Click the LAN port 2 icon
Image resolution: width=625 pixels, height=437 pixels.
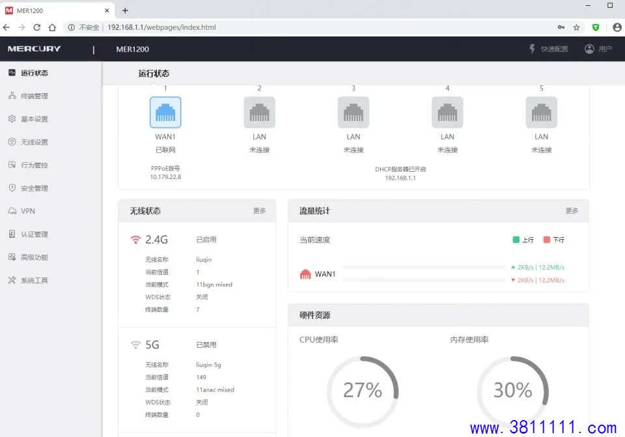260,113
